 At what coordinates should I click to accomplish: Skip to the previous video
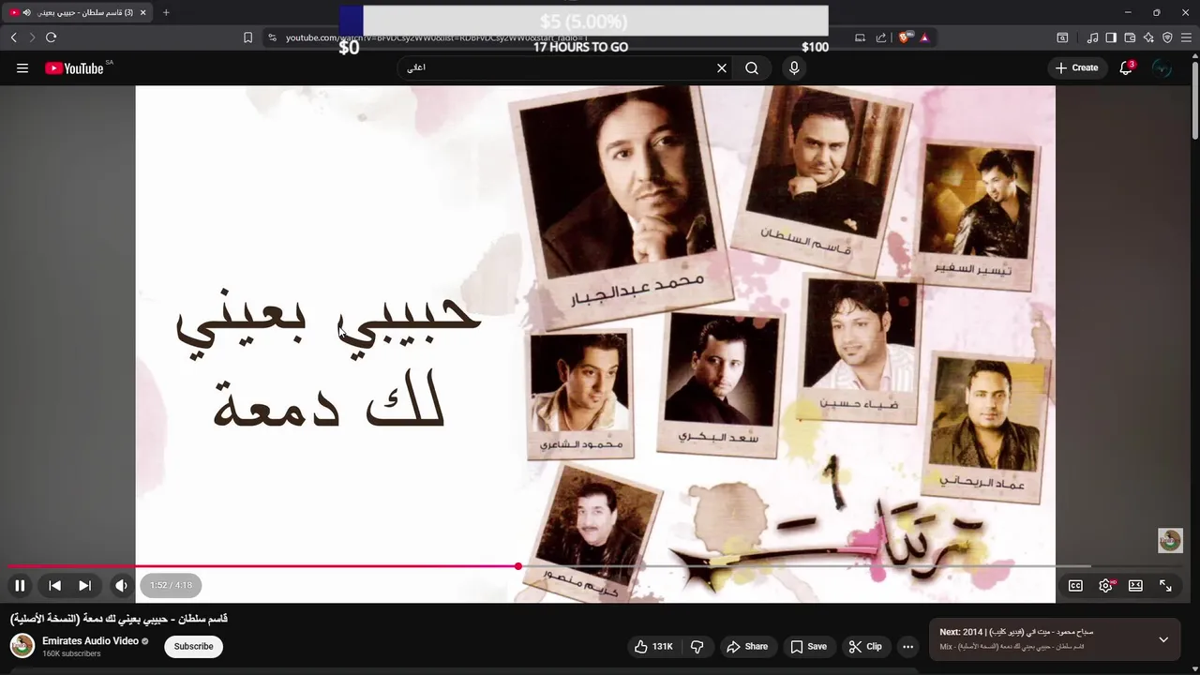[55, 585]
